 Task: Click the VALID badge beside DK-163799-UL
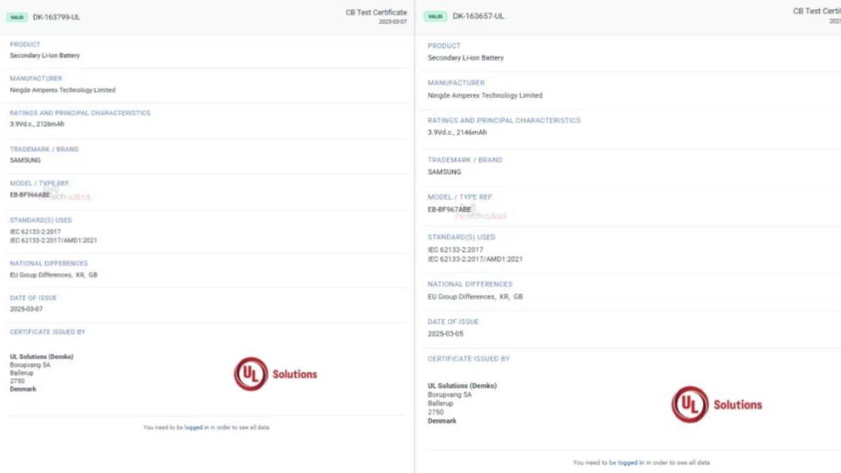pos(18,17)
